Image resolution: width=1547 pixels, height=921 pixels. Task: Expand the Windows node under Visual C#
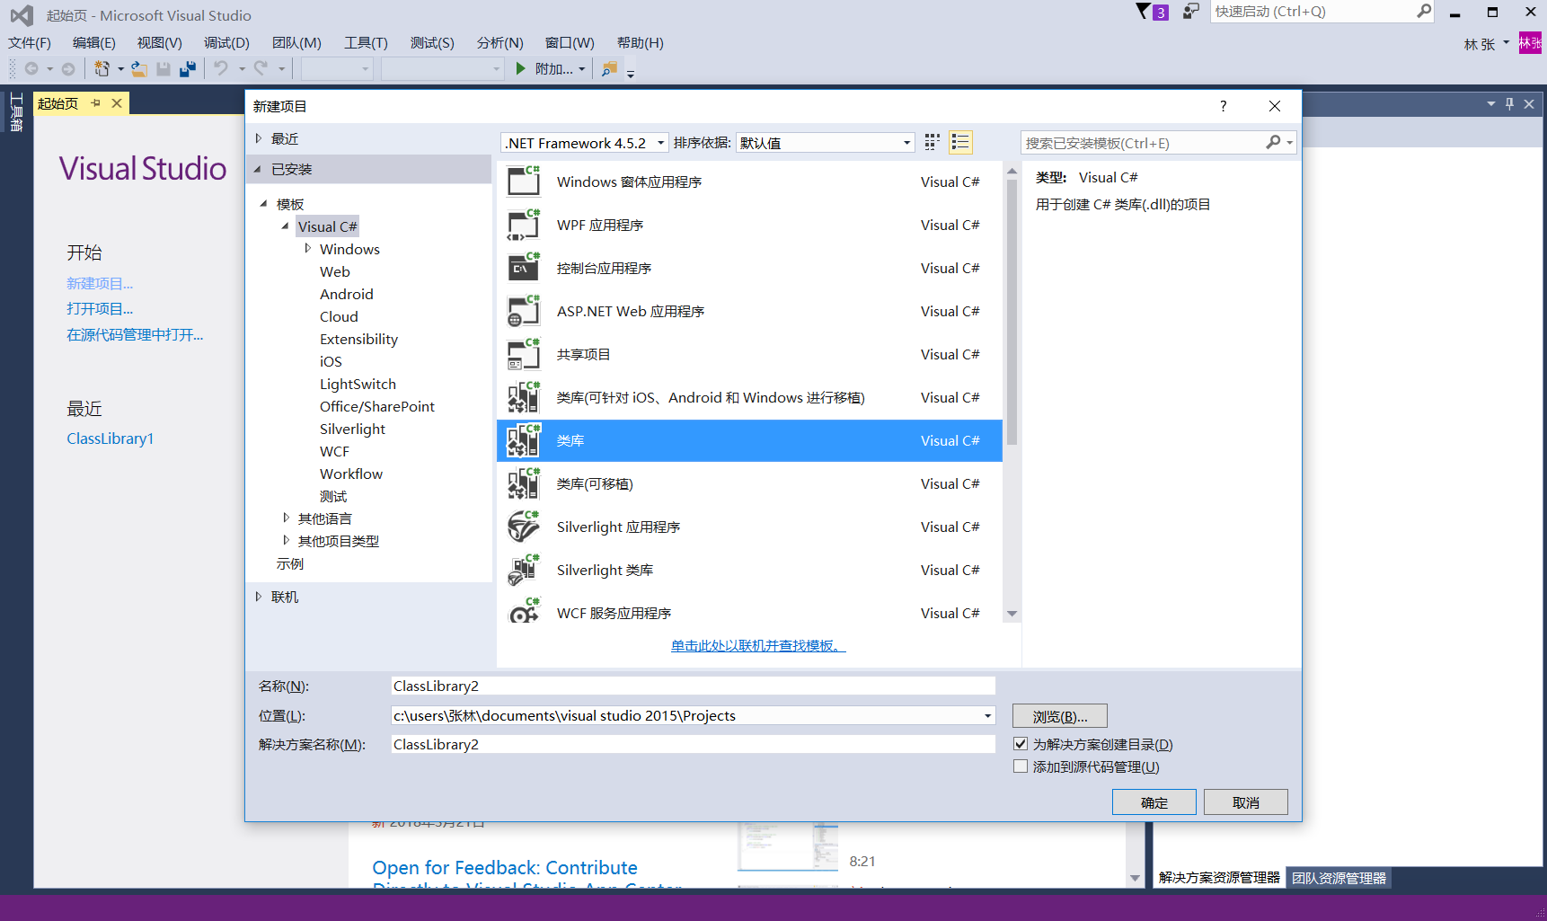pyautogui.click(x=307, y=248)
